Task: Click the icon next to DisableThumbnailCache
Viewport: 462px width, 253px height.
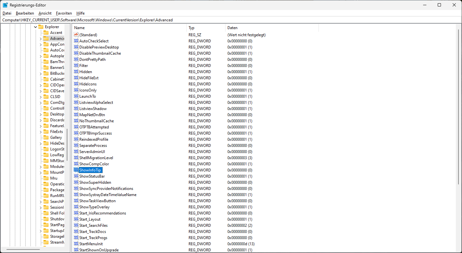Action: pos(76,53)
